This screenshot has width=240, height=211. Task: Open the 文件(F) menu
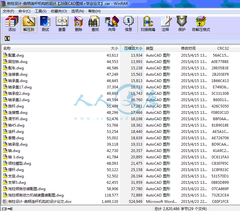coord(8,11)
